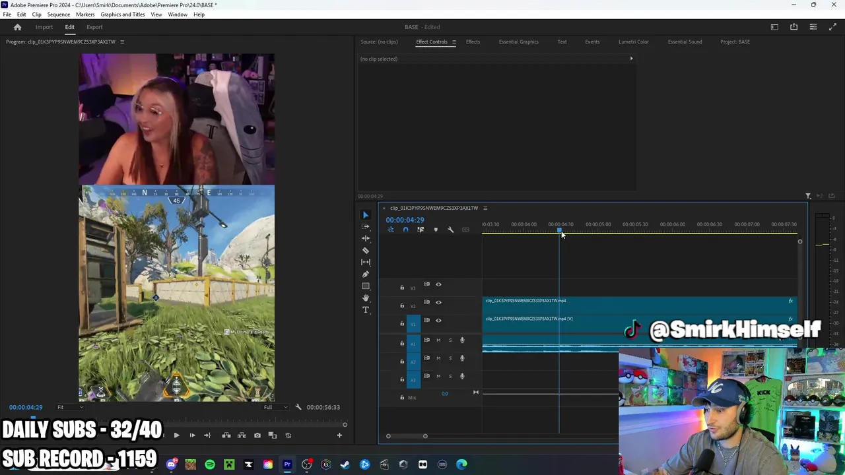The height and width of the screenshot is (475, 845).
Task: Select the Ripple Edit tool
Action: click(x=366, y=238)
